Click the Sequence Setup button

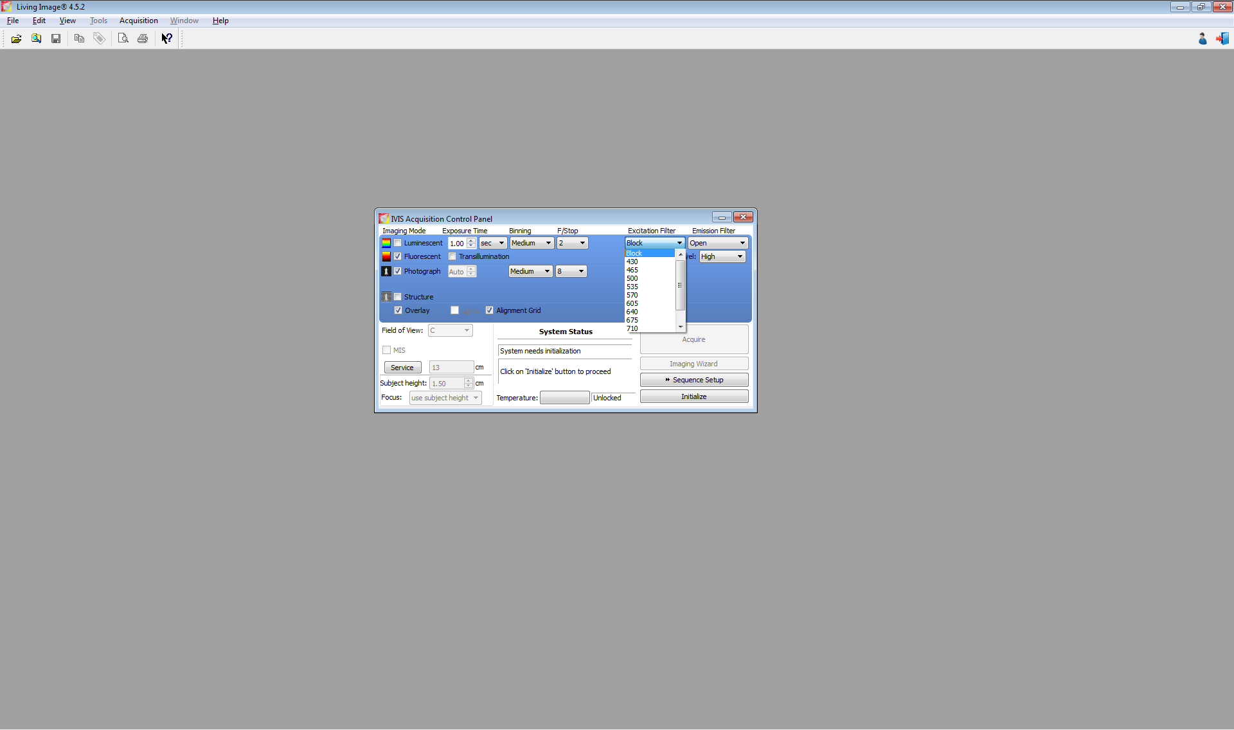tap(693, 380)
